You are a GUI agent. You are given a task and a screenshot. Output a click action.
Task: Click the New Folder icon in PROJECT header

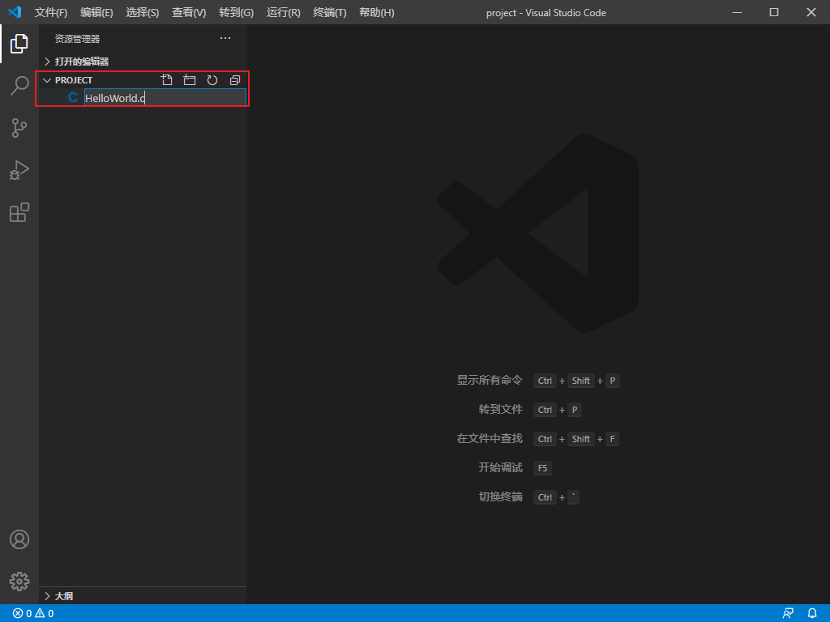click(x=190, y=80)
